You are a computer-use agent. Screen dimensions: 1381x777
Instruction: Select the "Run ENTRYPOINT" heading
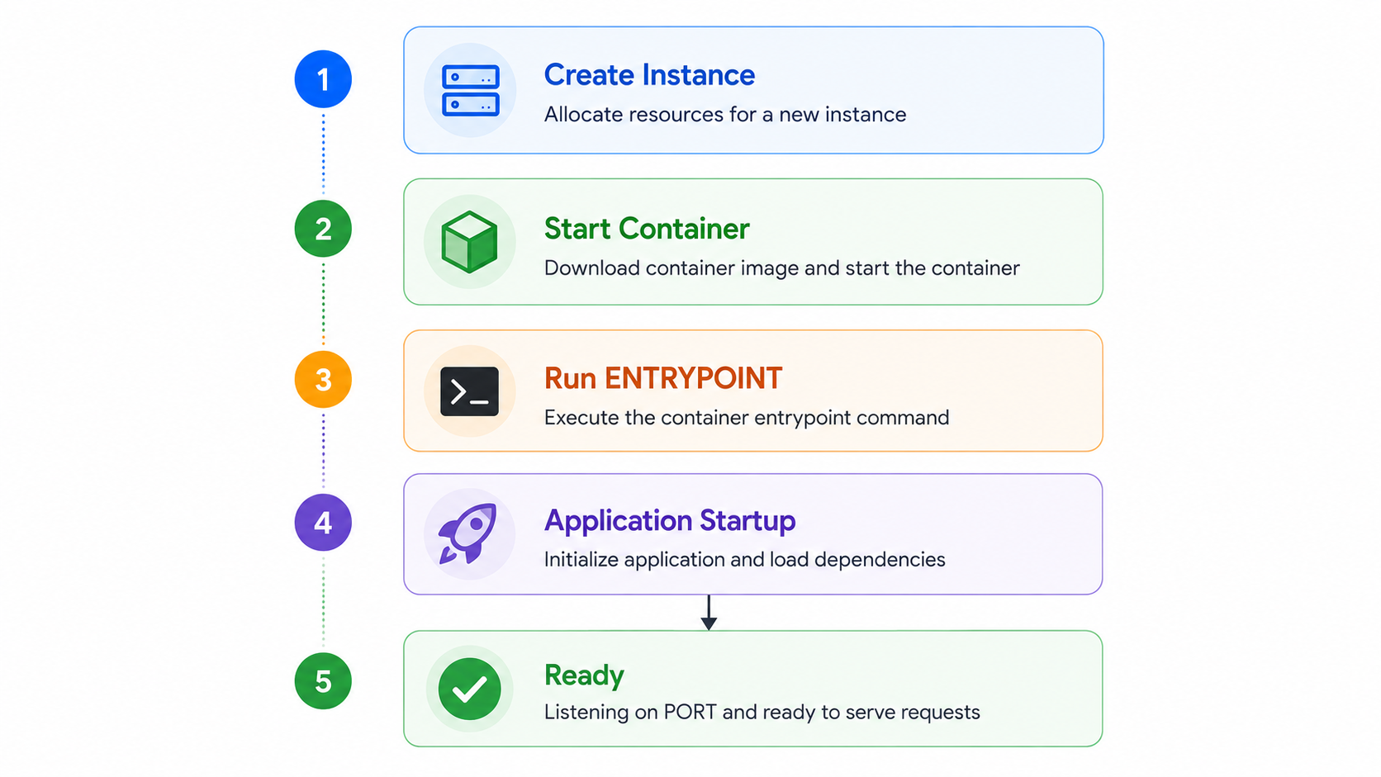point(663,378)
